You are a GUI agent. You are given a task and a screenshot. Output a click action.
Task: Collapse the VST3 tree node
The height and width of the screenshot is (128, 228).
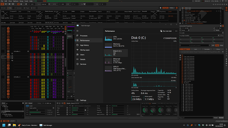[x=2, y=113]
